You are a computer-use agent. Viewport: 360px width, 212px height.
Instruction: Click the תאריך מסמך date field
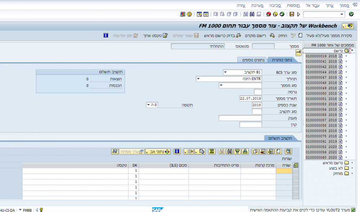tap(251, 98)
